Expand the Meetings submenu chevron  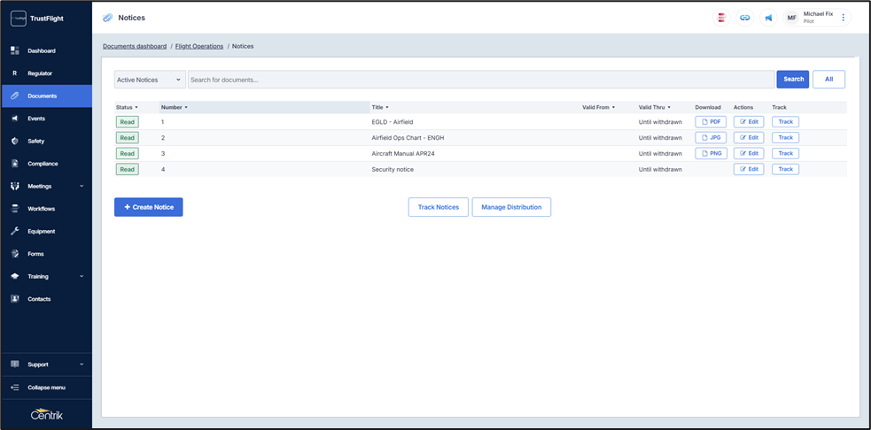82,186
